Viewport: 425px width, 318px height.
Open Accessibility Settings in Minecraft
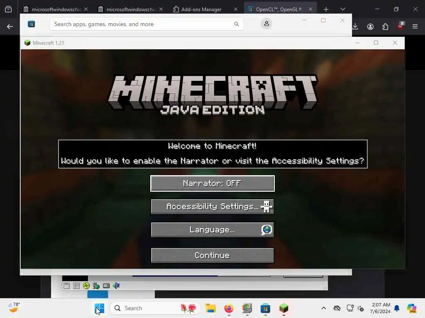[x=212, y=207]
